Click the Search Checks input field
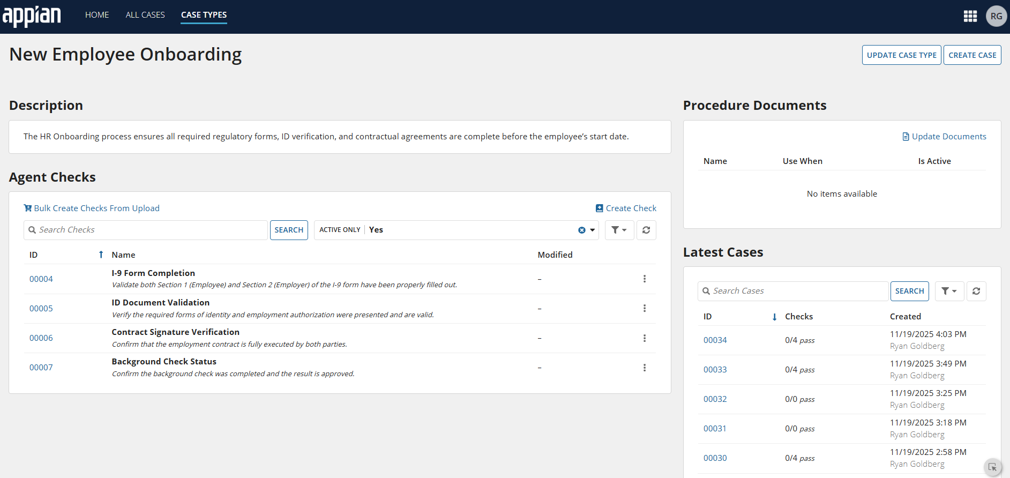This screenshot has height=478, width=1010. click(150, 230)
